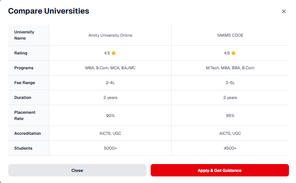Click the Compare Universities heading
Screen dimensions: 296x183
coord(49,11)
